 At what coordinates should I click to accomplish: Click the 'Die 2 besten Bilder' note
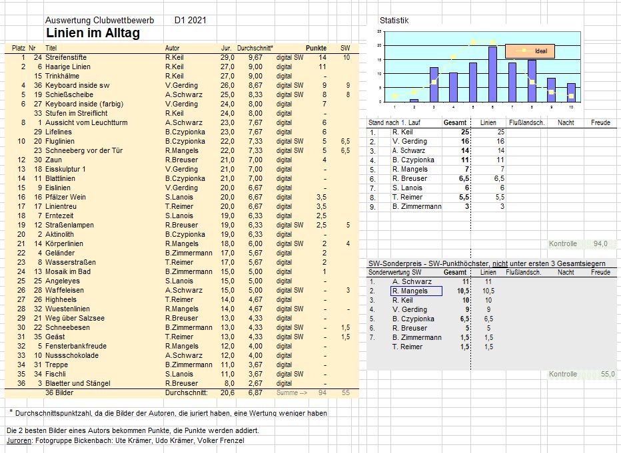[133, 430]
